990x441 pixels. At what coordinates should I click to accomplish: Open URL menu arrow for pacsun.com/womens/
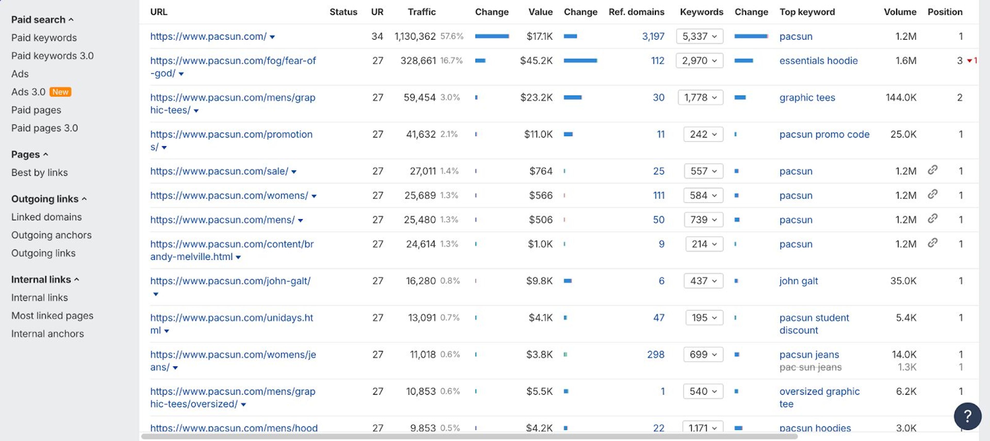tap(314, 196)
